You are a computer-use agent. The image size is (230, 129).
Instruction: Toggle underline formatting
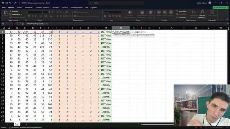(35, 16)
